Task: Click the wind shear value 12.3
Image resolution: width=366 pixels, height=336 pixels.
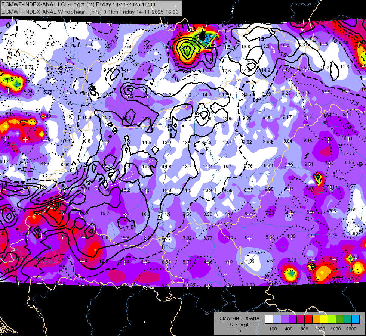Action: tap(167, 95)
